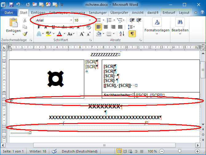The height and width of the screenshot is (155, 206).
Task: Apply numbered list formatting
Action: [x=109, y=20]
